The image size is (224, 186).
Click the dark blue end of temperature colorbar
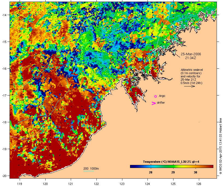(132, 166)
